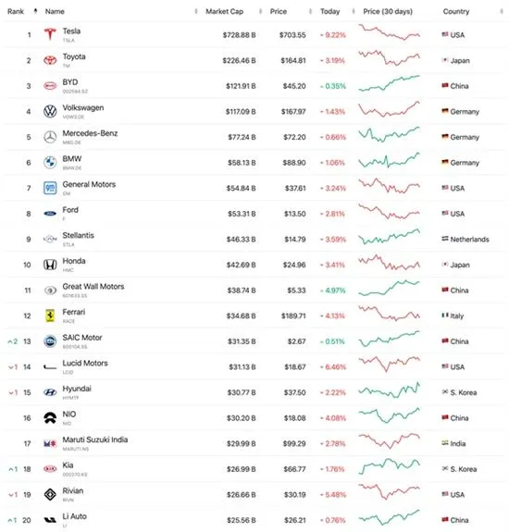Viewport: 509px width, 532px height.
Task: Click the NIO logo icon
Action: pos(50,418)
